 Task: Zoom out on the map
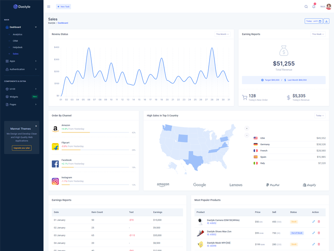point(247,136)
